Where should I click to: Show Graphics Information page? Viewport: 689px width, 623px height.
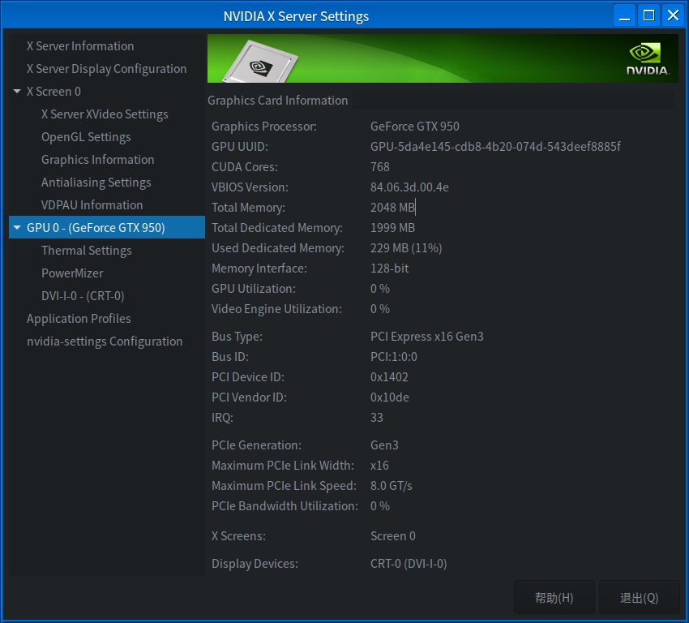tap(97, 160)
